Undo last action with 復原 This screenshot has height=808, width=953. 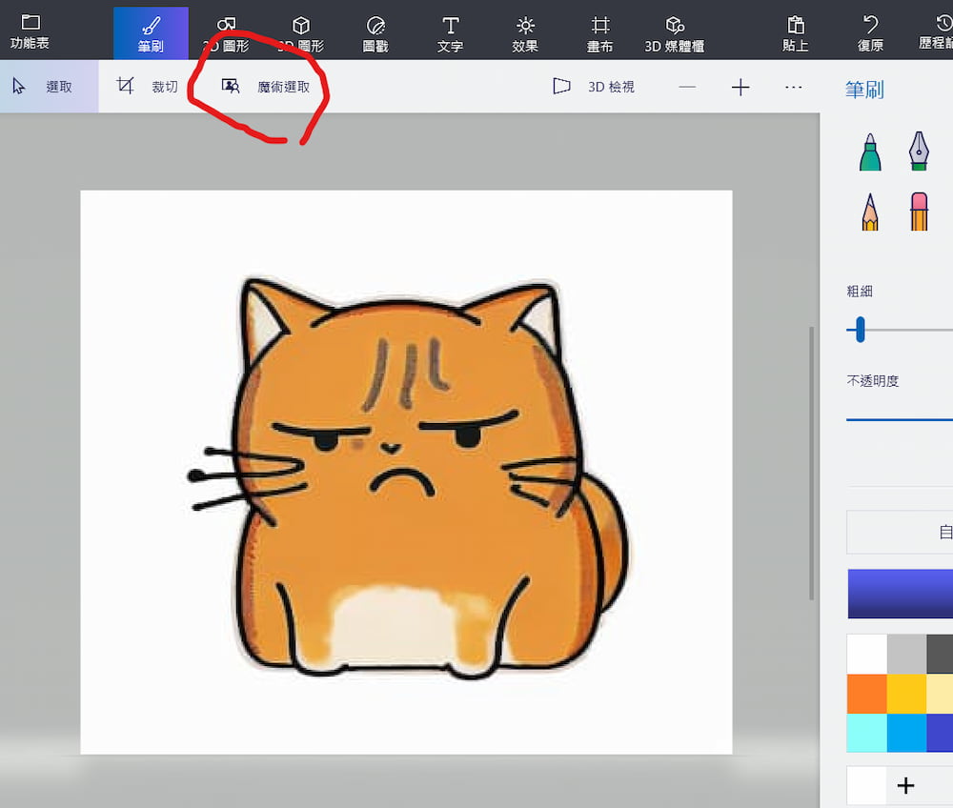(x=870, y=32)
